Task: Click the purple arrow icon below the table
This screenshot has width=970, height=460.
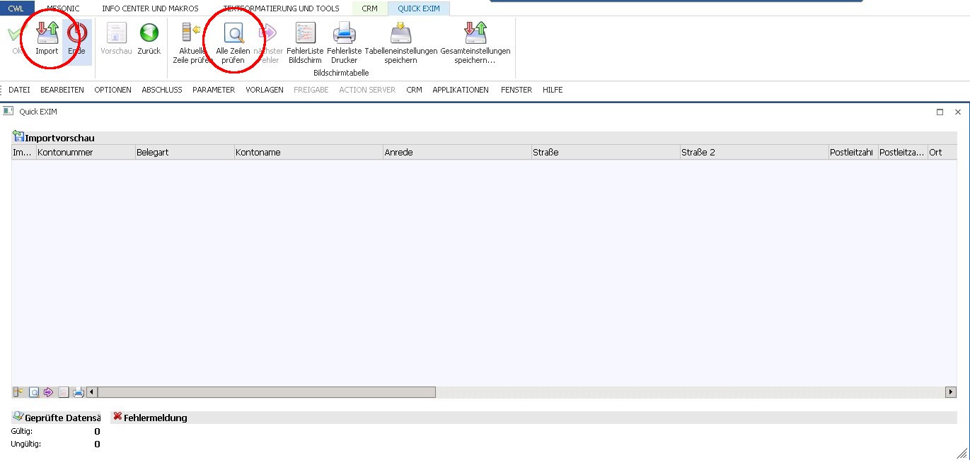Action: click(x=48, y=392)
